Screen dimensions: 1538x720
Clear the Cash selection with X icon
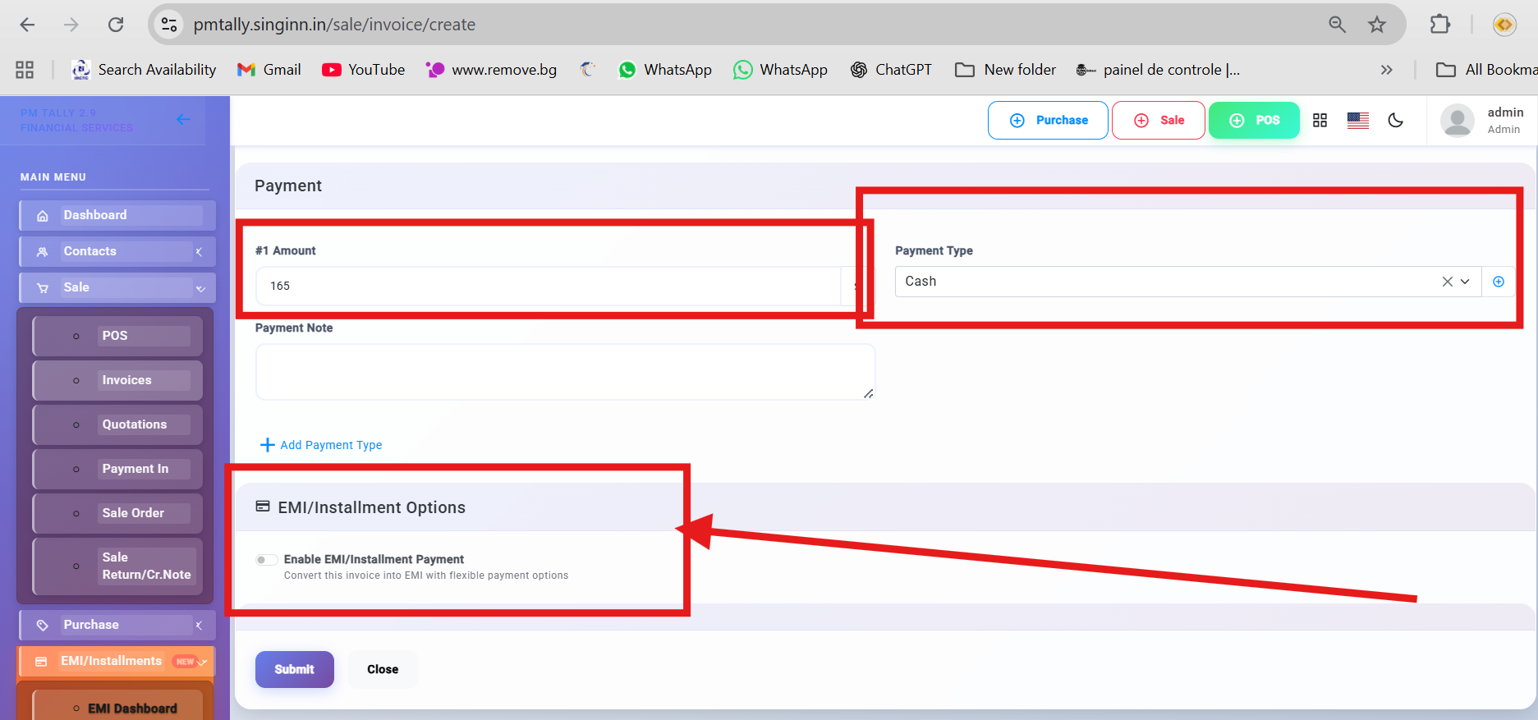pos(1447,282)
